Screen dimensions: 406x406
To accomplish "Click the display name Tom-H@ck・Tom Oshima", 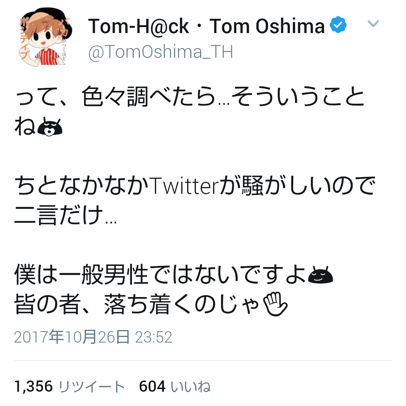I will pos(207,26).
